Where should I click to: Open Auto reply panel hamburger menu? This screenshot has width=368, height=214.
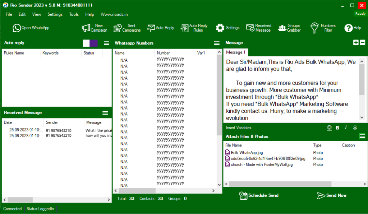point(106,43)
